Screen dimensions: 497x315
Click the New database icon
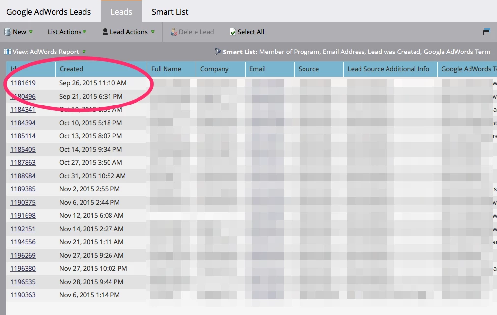7,32
